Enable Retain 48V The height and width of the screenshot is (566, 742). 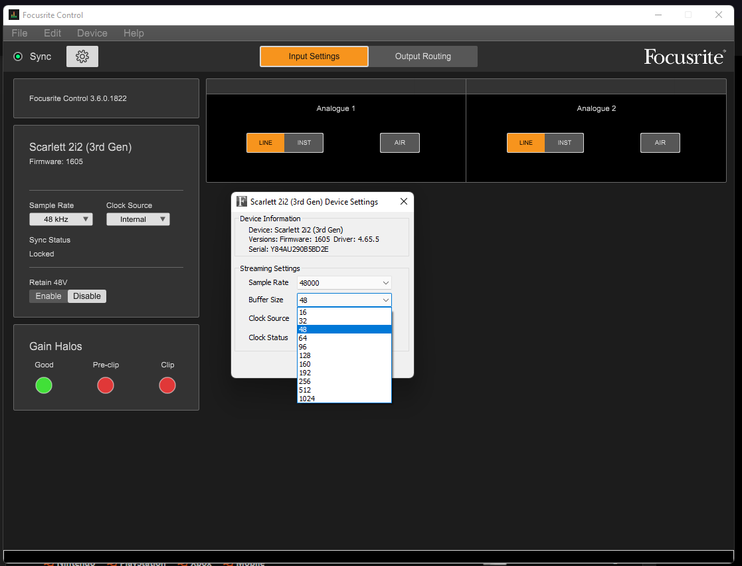[48, 296]
